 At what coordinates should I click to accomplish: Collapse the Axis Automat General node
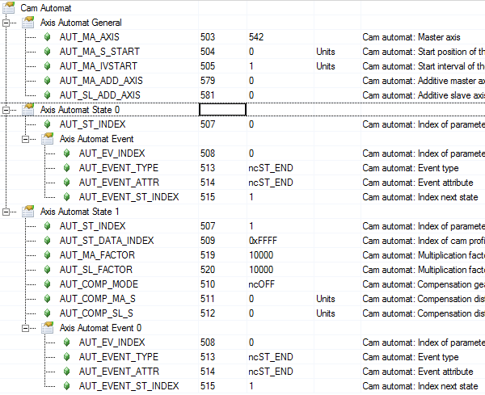(6, 23)
